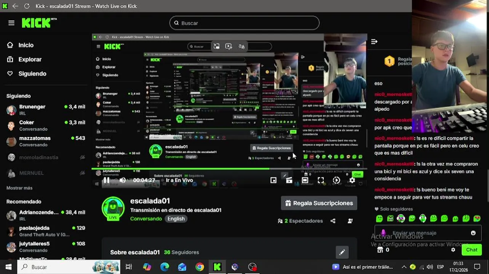Mute the stream volume
This screenshot has height=274, width=489.
(122, 180)
